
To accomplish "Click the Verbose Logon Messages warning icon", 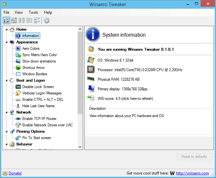I will (18, 93).
